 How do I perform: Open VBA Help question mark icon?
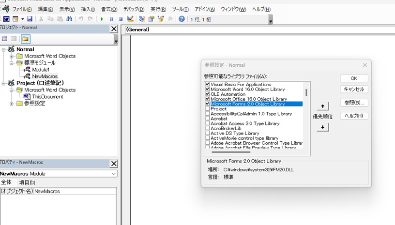182,19
